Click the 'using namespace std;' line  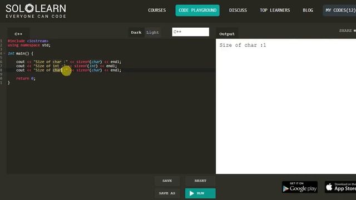[29, 45]
